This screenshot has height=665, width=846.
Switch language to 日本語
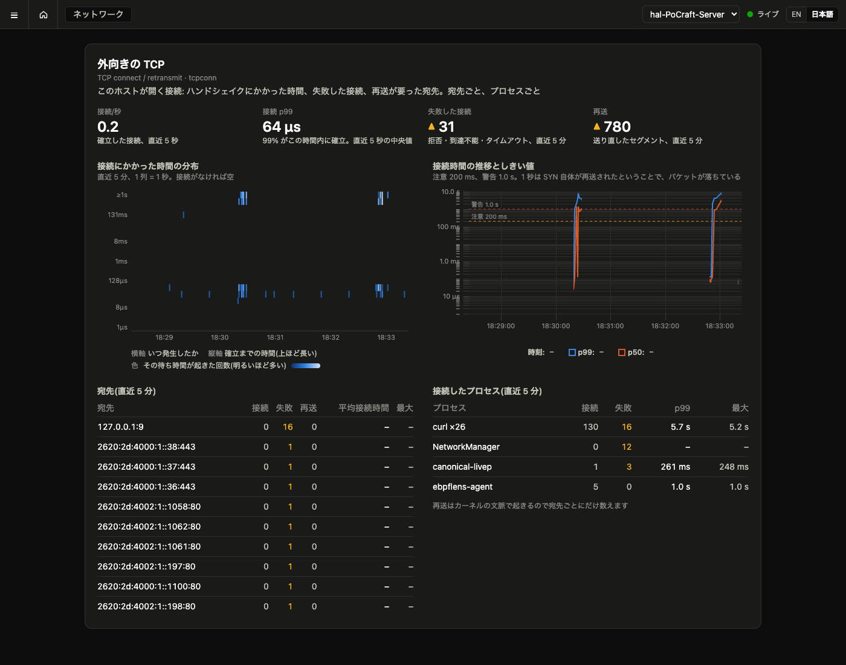point(822,15)
